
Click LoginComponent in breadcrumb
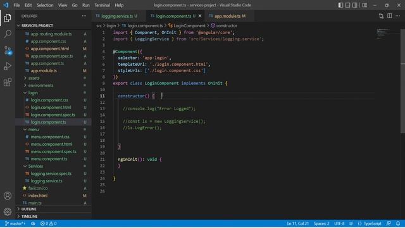190,25
